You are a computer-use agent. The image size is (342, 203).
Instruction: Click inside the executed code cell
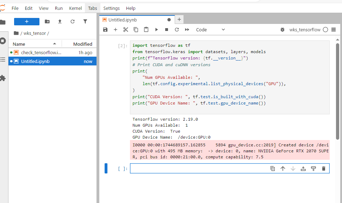pyautogui.click(x=230, y=77)
